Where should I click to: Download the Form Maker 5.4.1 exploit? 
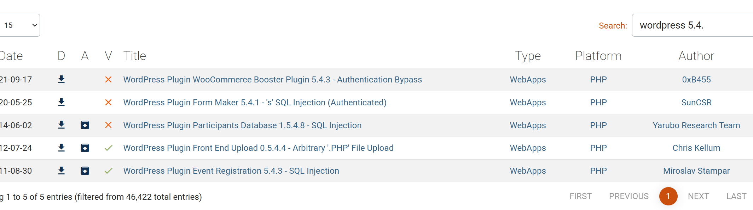click(x=61, y=102)
